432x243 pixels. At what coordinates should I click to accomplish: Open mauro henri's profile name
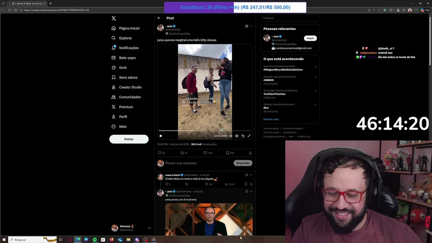pos(172,175)
